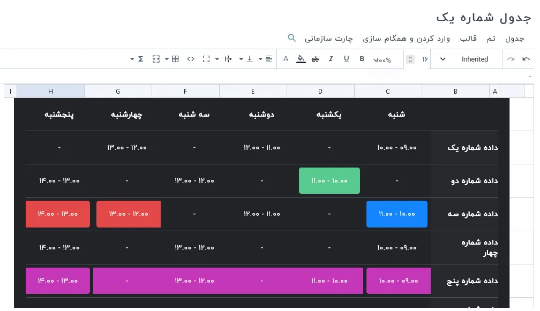The height and width of the screenshot is (311, 540).
Task: Click the font size stepper arrows
Action: click(410, 59)
